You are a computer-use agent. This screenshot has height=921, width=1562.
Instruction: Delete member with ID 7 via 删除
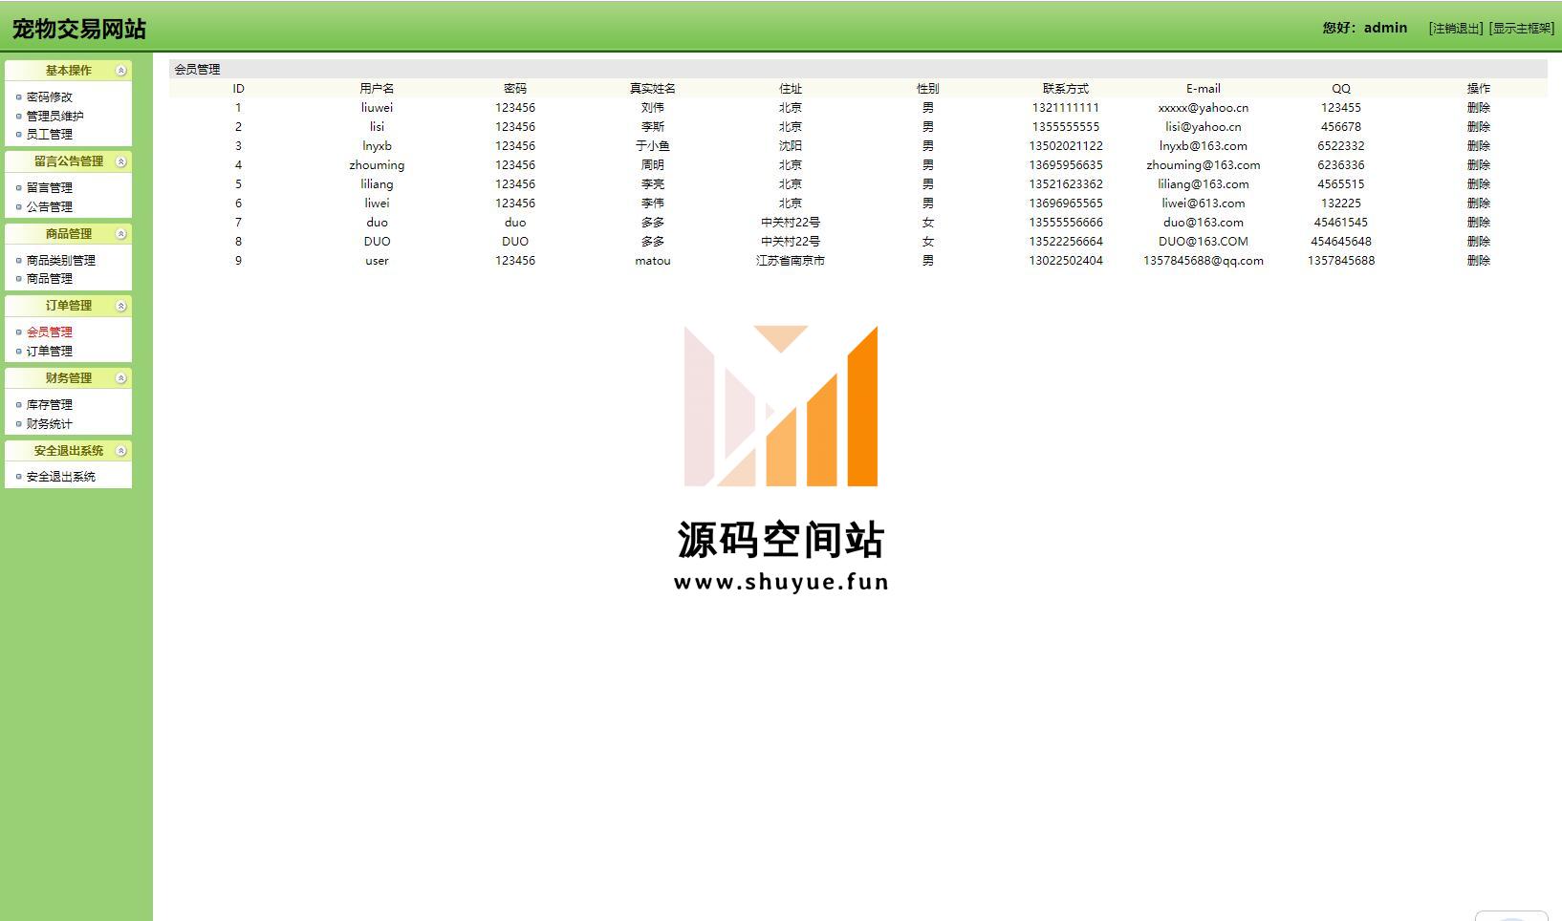click(1479, 222)
